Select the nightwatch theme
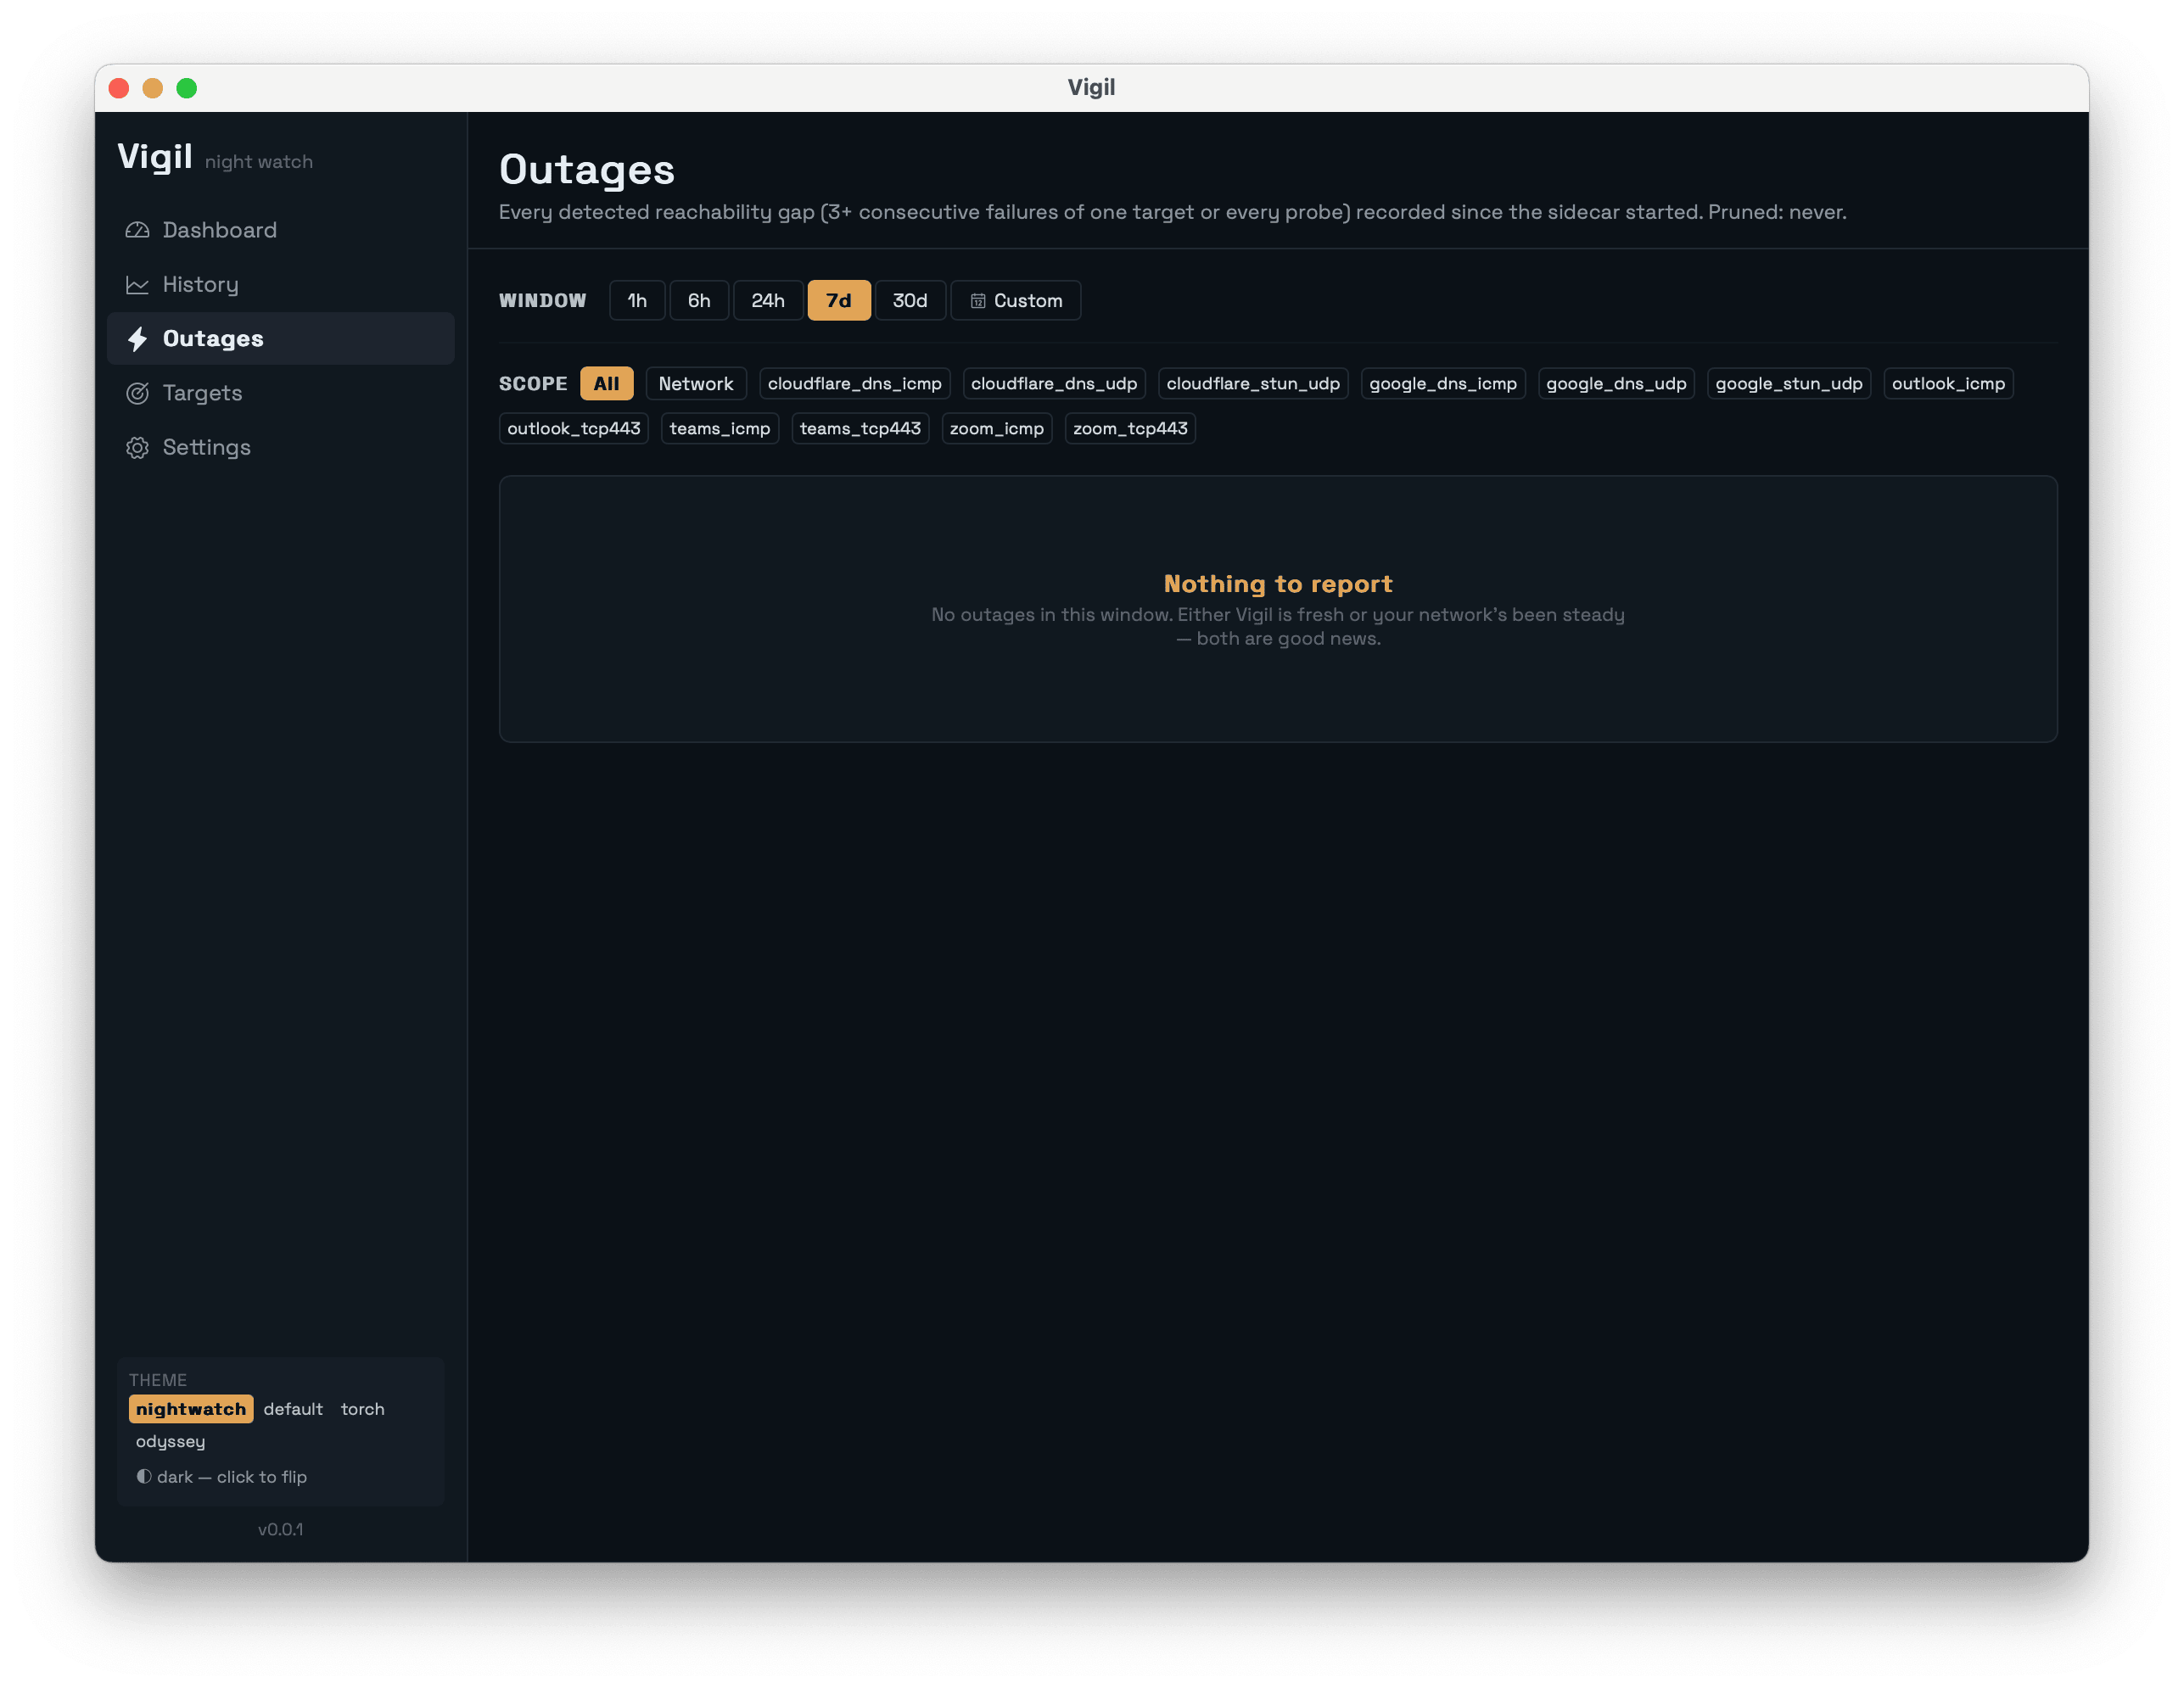 (191, 1409)
